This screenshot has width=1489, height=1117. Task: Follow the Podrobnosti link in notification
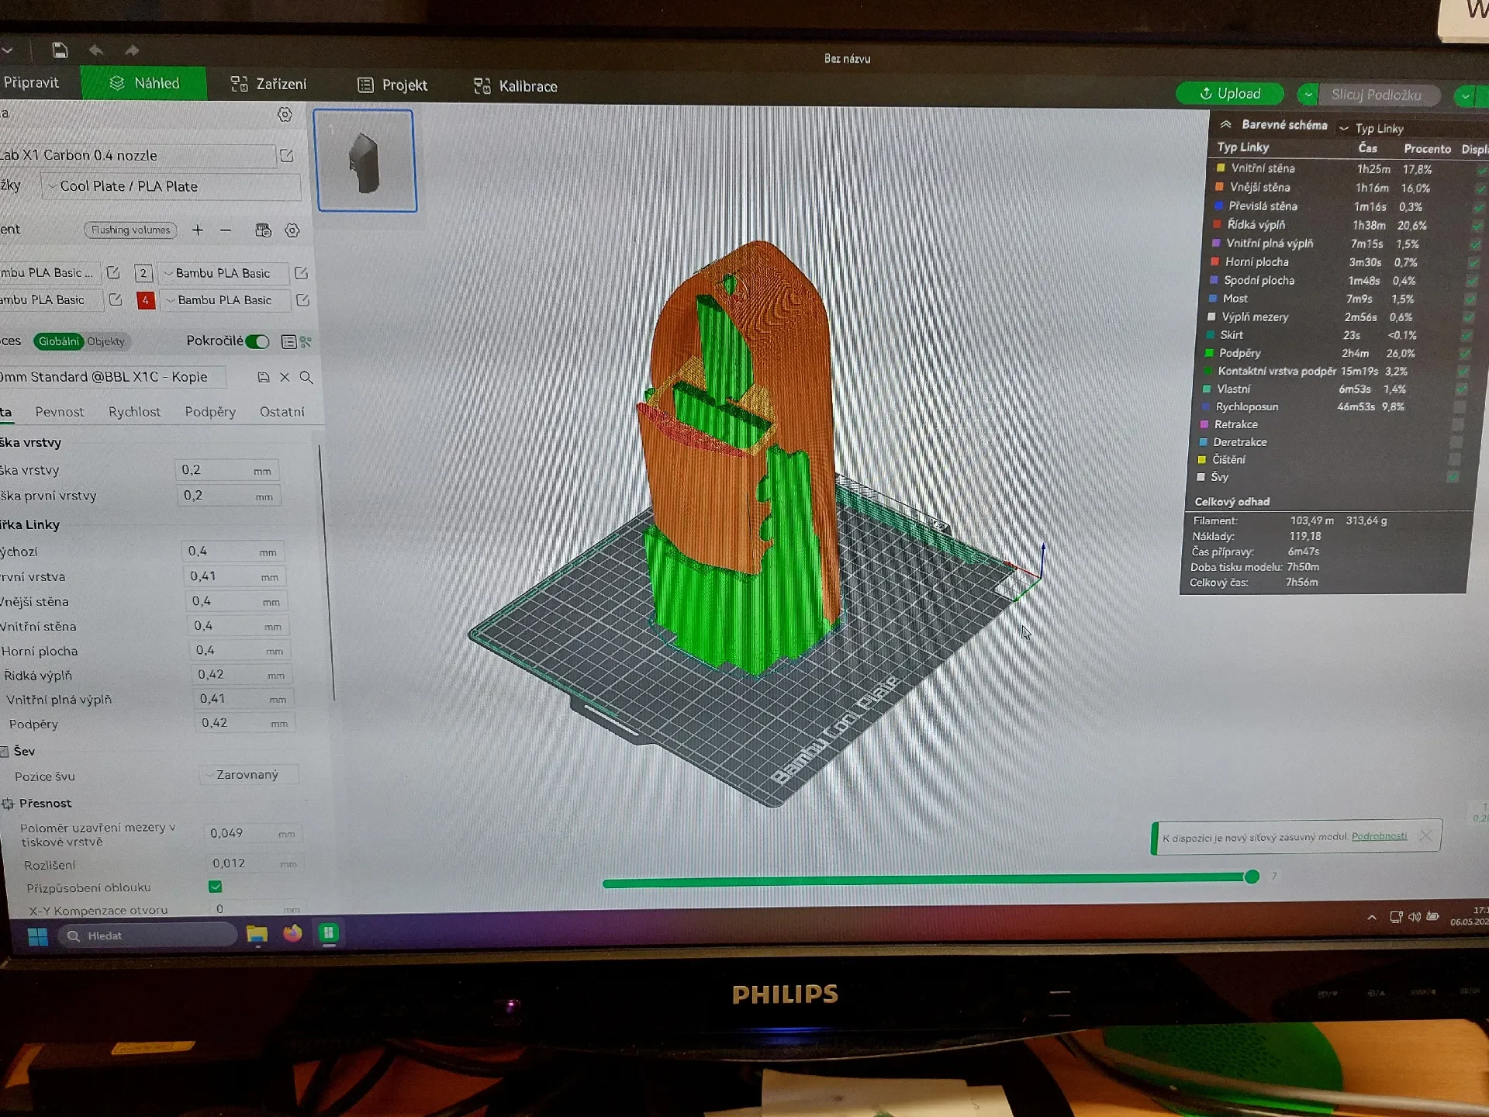click(x=1379, y=836)
